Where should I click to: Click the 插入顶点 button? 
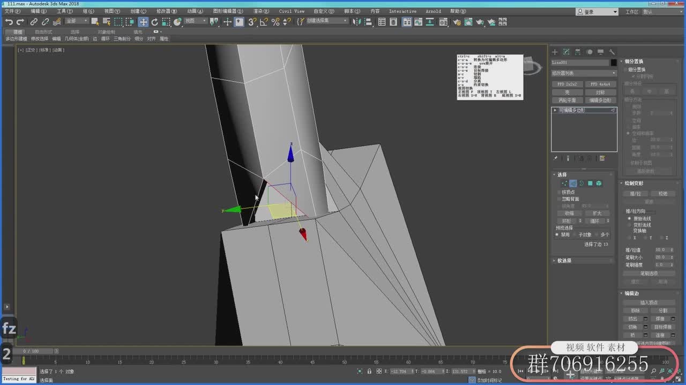pyautogui.click(x=649, y=303)
